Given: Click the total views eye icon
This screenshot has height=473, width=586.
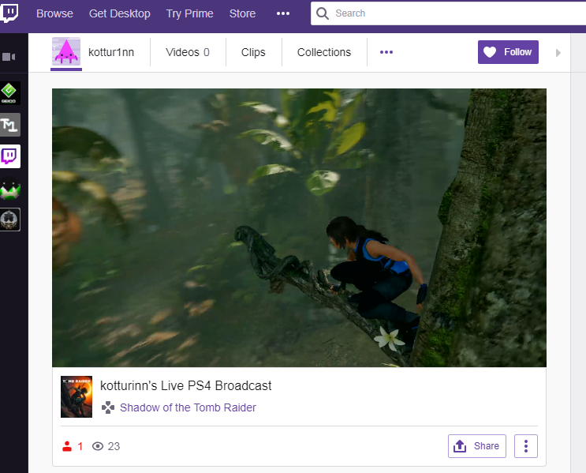Looking at the screenshot, I should 98,446.
